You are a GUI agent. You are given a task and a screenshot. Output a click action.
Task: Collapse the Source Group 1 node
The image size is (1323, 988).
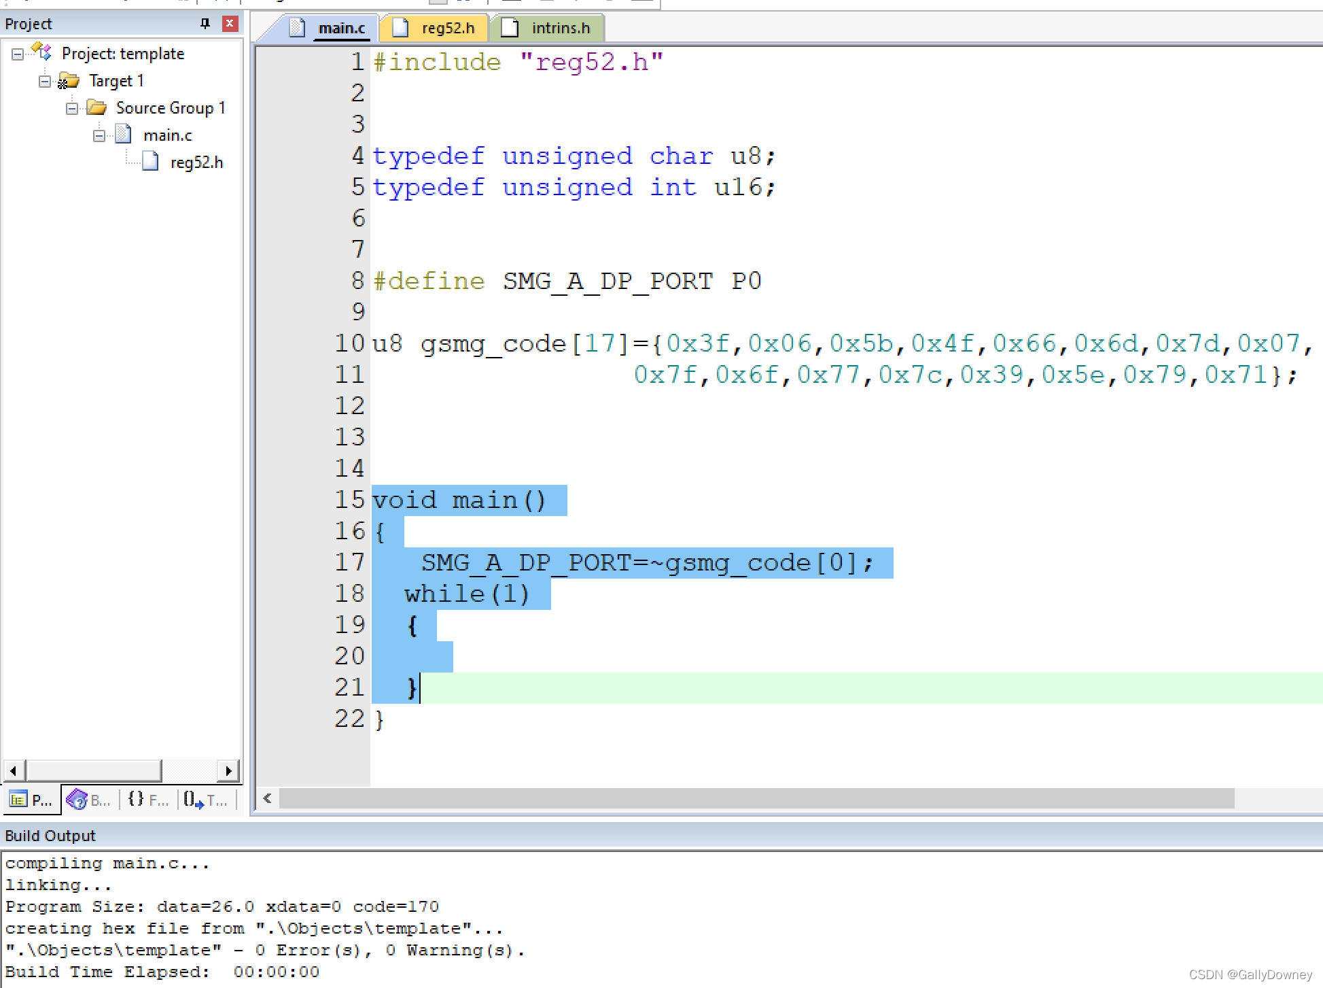click(72, 108)
